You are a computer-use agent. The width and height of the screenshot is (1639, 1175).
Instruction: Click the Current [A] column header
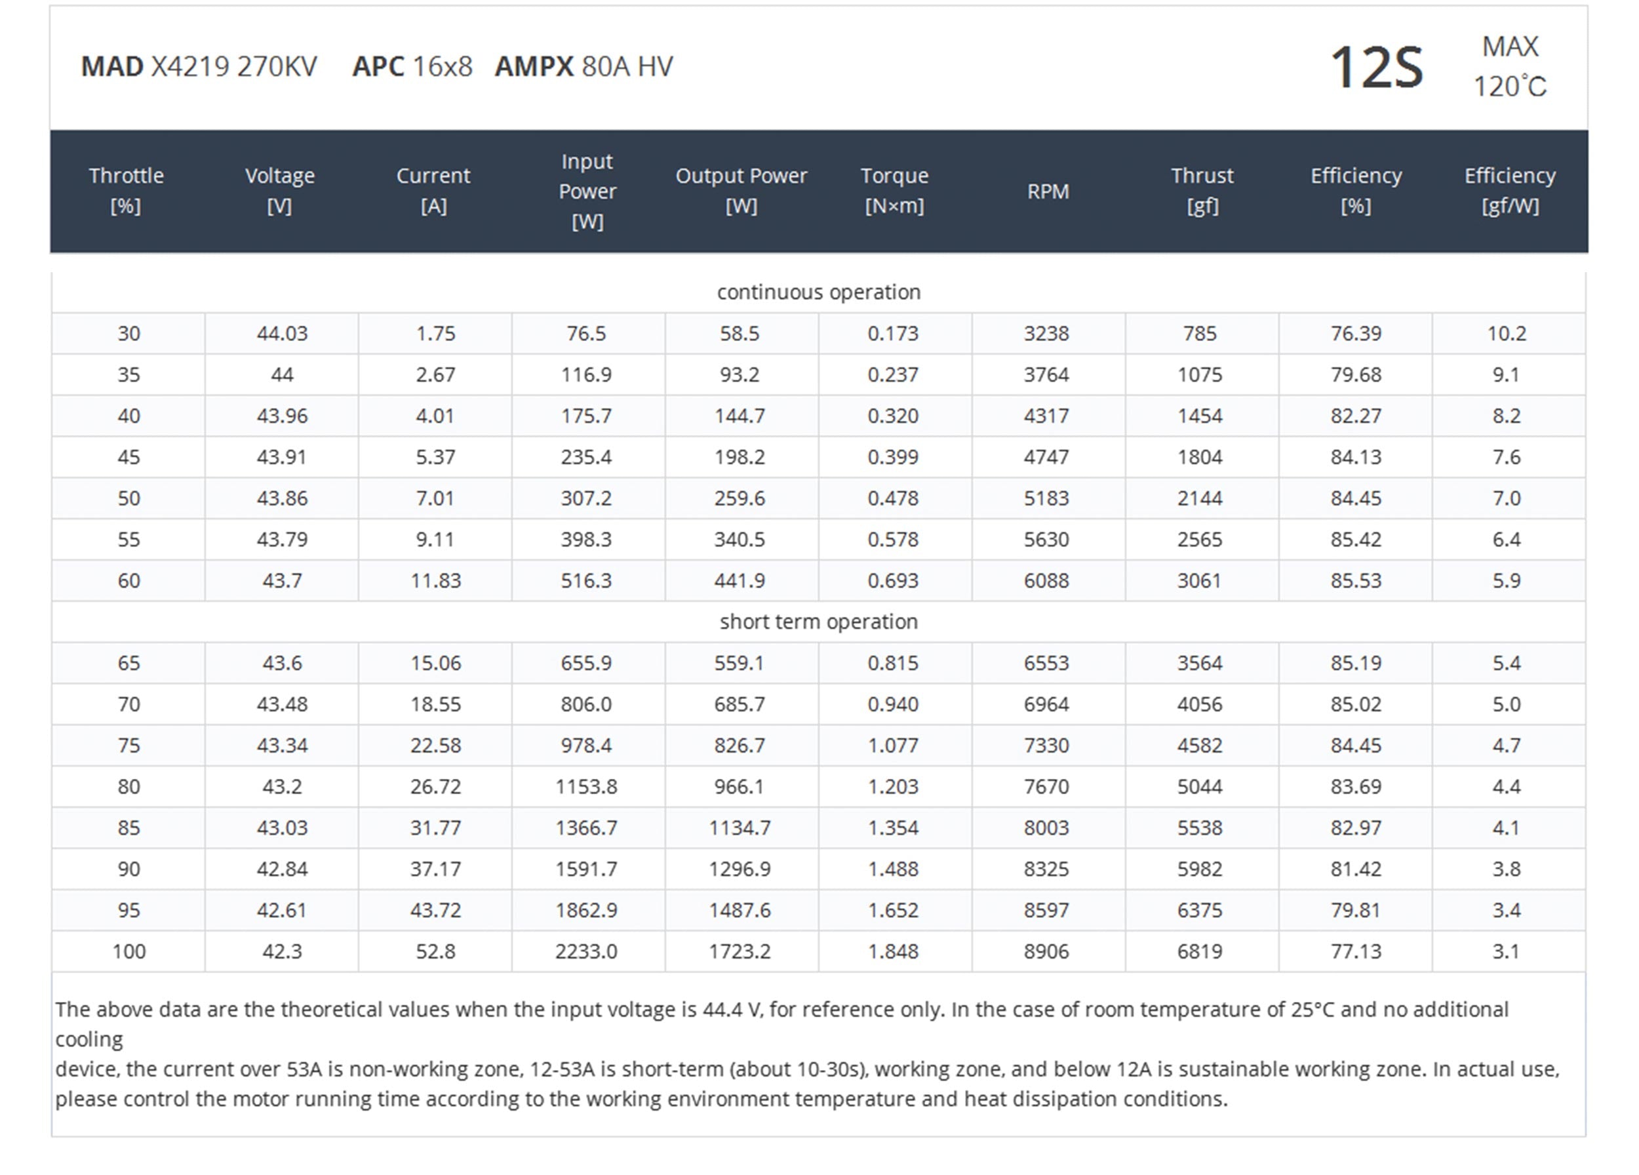(x=433, y=191)
